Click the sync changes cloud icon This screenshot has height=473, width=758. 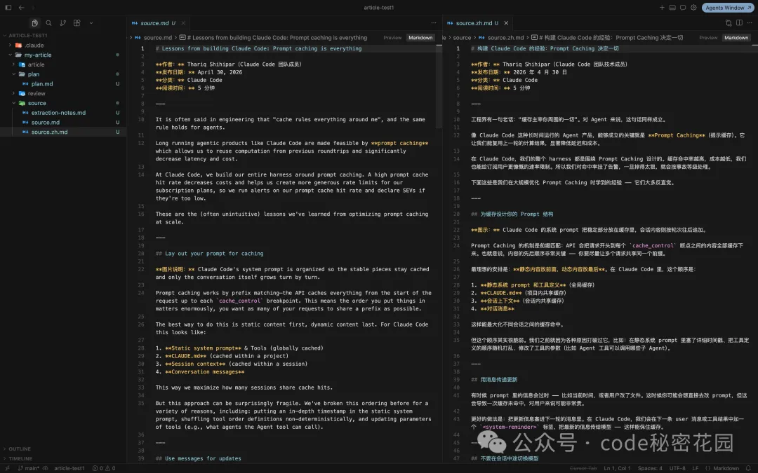click(46, 468)
